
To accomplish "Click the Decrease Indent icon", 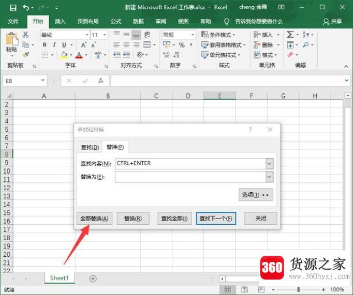I will 116,55.
